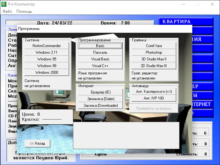The width and height of the screenshot is (220, 165).
Task: Open the Помощь menu
Action: pos(24,11)
